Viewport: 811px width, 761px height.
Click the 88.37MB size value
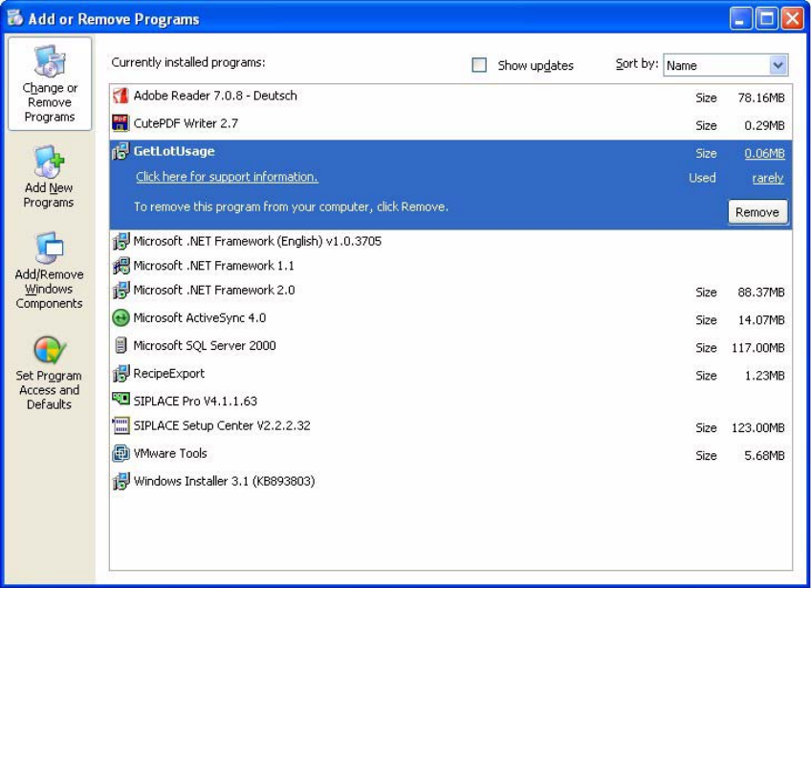[761, 293]
